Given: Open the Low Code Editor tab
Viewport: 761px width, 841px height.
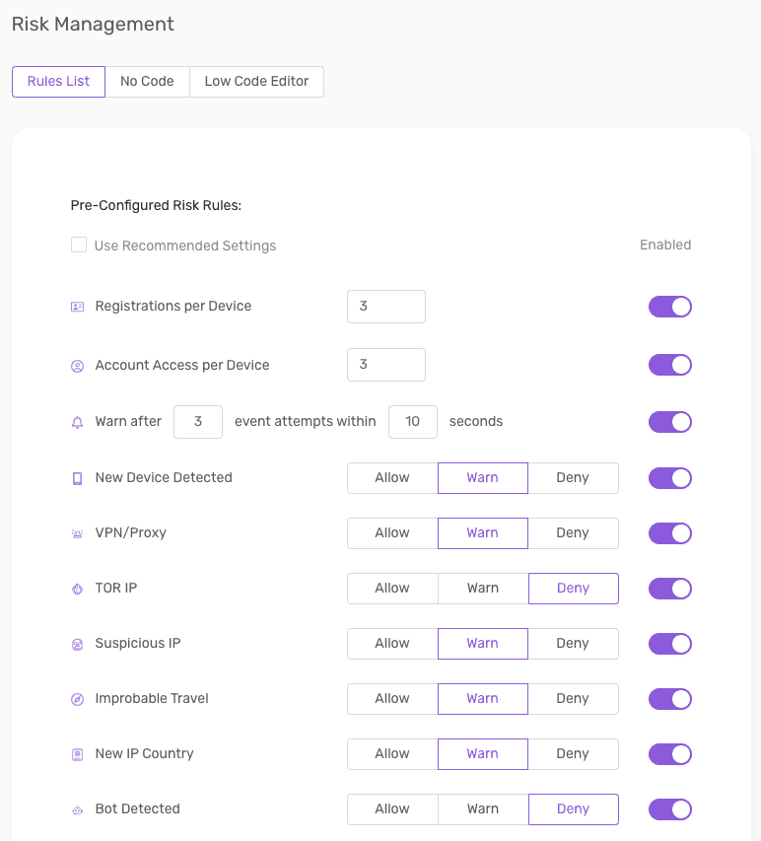Looking at the screenshot, I should click(256, 82).
